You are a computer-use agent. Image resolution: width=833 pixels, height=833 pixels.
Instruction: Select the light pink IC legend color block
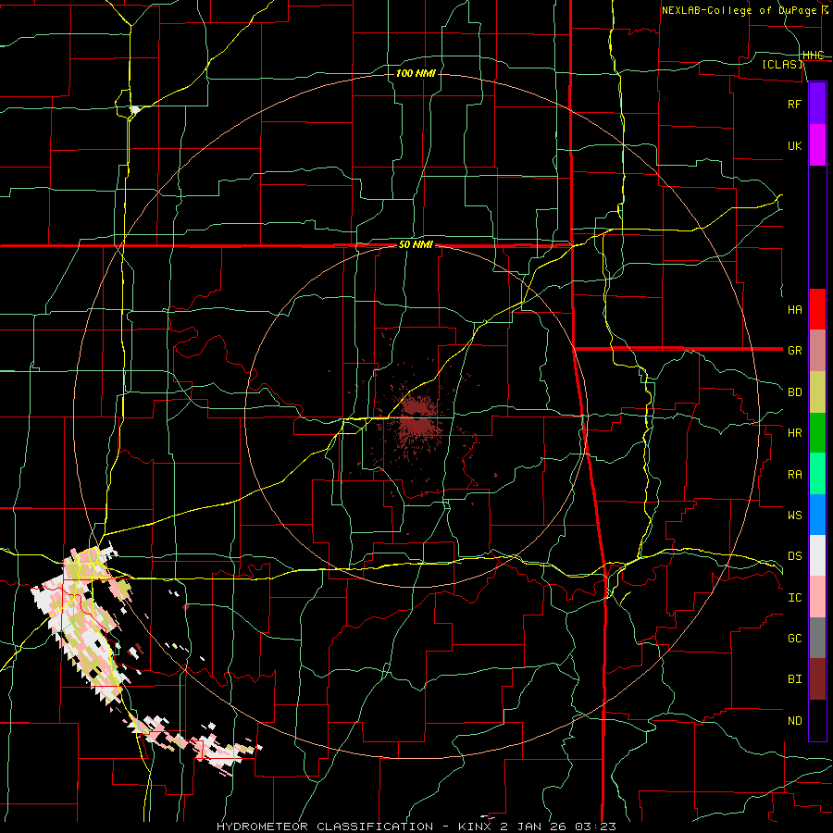pos(817,597)
